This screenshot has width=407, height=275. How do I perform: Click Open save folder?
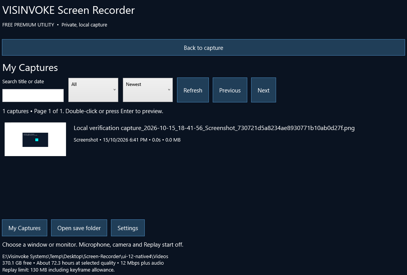(79, 228)
